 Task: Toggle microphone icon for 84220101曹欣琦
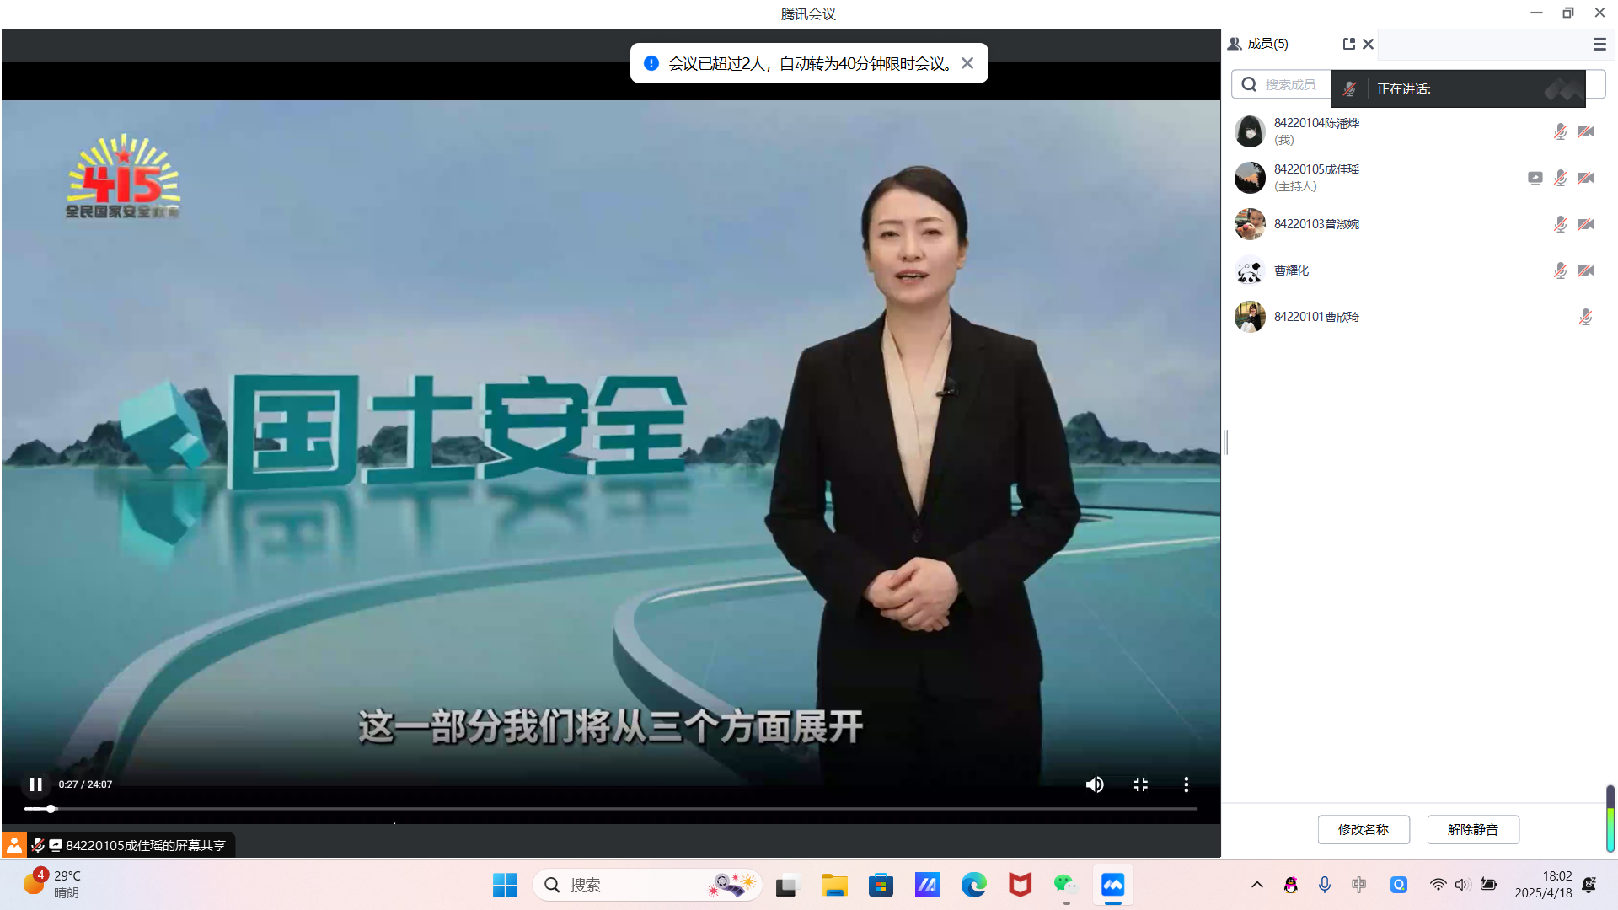1585,317
